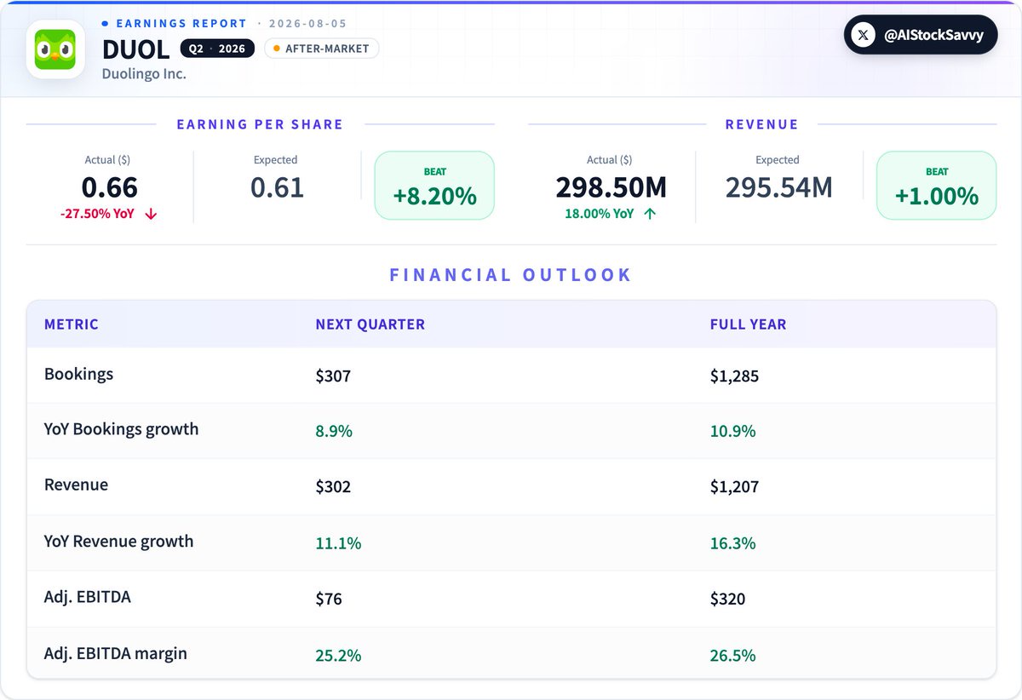This screenshot has height=700, width=1022.
Task: Click the EARNINGS REPORT label
Action: [x=181, y=24]
